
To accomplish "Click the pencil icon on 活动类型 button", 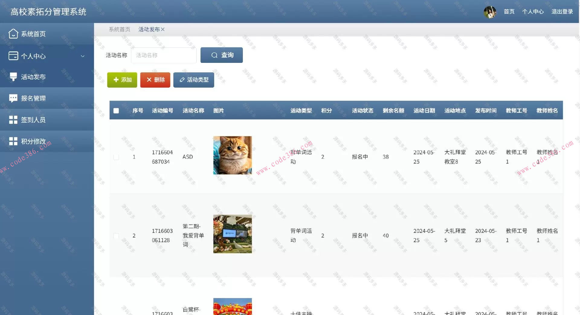I will (x=182, y=80).
